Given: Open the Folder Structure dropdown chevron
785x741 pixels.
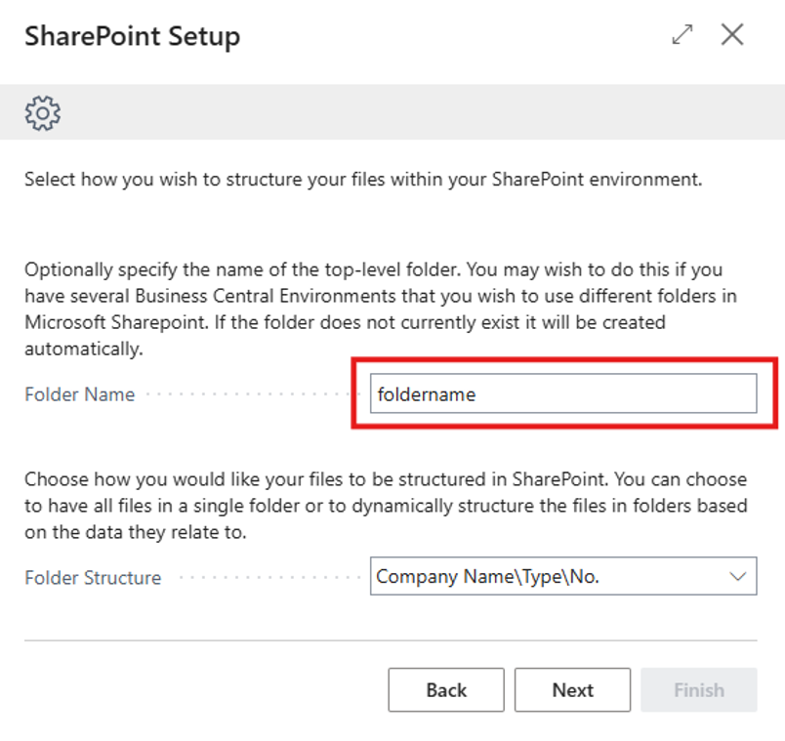Looking at the screenshot, I should point(737,577).
